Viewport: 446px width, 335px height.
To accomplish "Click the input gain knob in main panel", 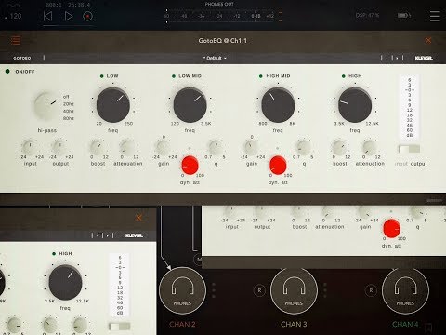I will coord(30,146).
